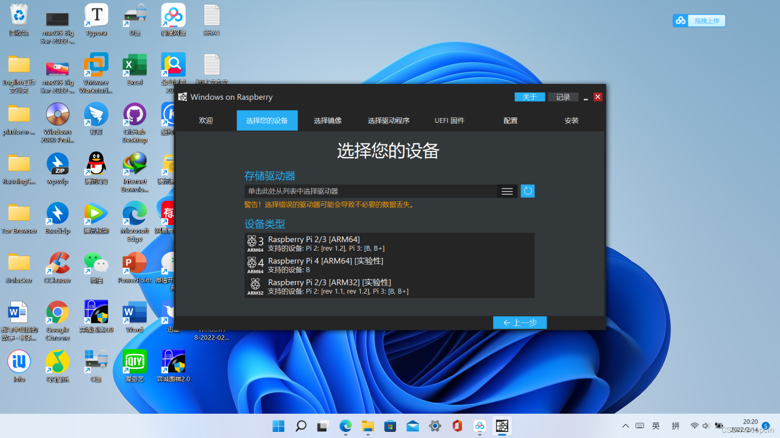Screen dimensions: 780x438
Task: Click the 拖拽上传 Baidu upload widget
Action: click(x=699, y=21)
